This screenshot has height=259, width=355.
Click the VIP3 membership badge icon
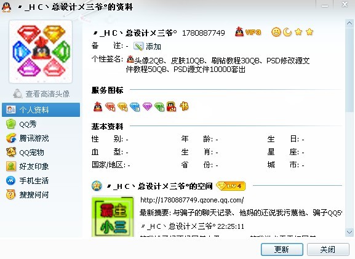tap(248, 32)
